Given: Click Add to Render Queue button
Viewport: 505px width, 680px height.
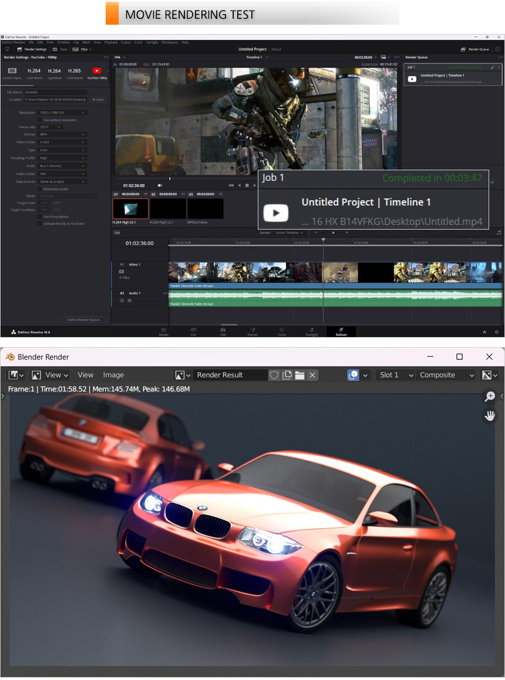Looking at the screenshot, I should coord(83,319).
